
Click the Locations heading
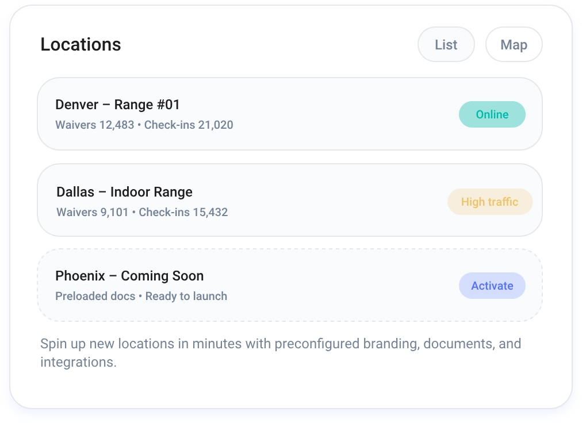tap(81, 45)
